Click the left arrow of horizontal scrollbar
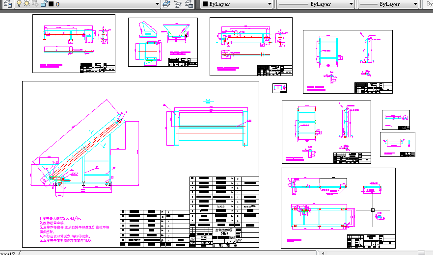This screenshot has width=433, height=255. coord(324,253)
